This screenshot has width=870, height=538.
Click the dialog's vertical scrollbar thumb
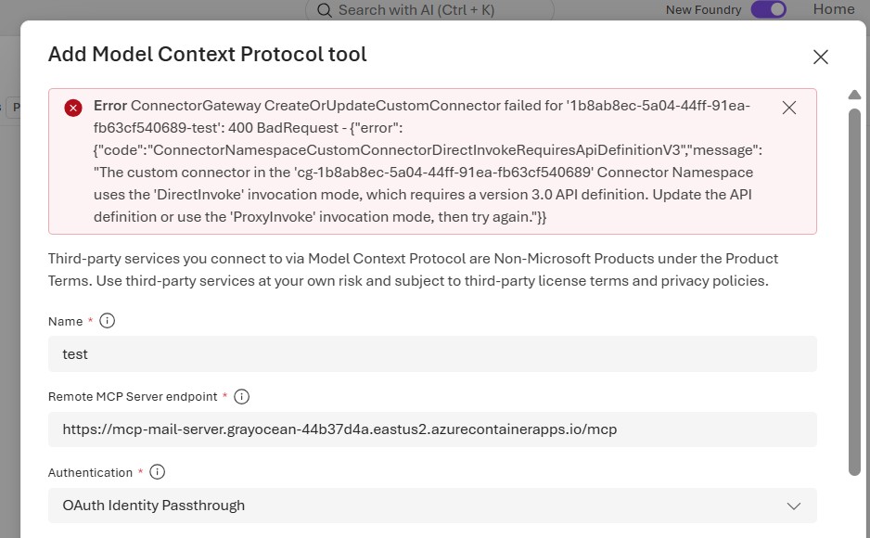click(854, 291)
